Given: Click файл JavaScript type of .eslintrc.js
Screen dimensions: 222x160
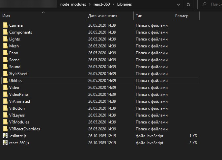Looking at the screenshot, I should pyautogui.click(x=150, y=136).
